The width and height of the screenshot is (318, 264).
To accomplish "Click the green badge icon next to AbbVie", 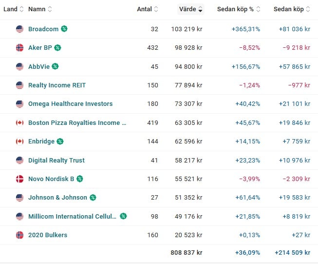I will [55, 66].
